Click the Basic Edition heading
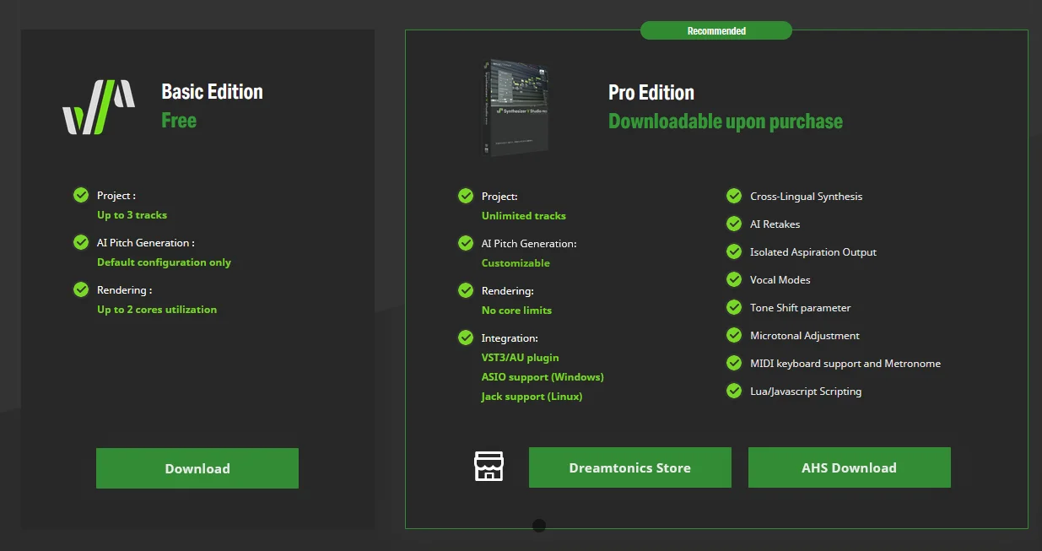This screenshot has height=551, width=1042. 212,92
